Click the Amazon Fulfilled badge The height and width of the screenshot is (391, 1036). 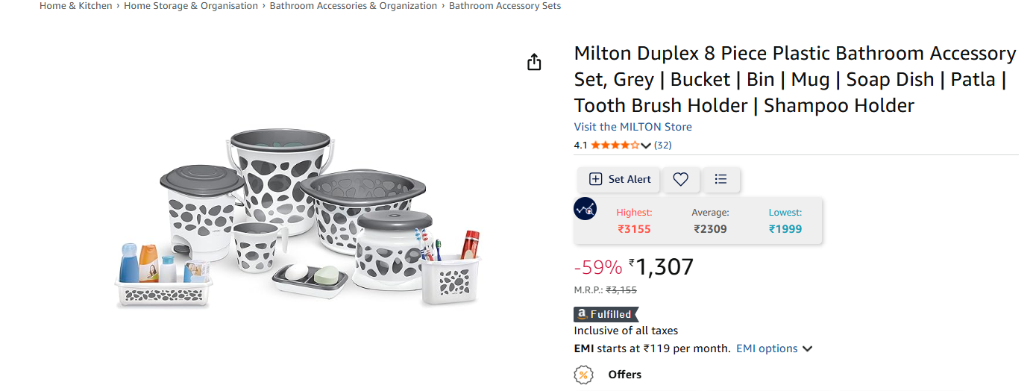click(606, 314)
